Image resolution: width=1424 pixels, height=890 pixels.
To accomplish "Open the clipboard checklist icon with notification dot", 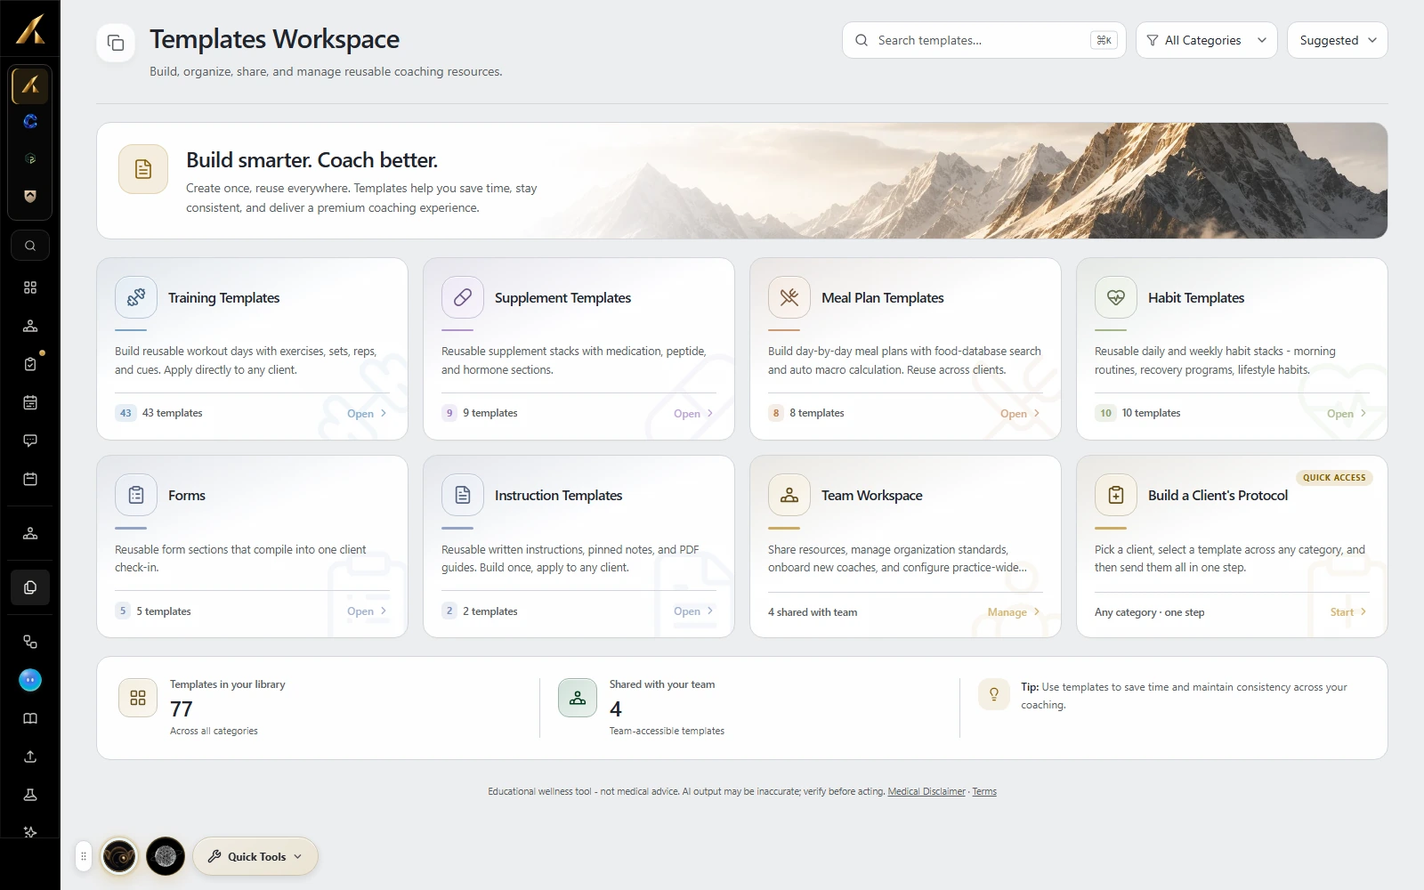I will 30,364.
